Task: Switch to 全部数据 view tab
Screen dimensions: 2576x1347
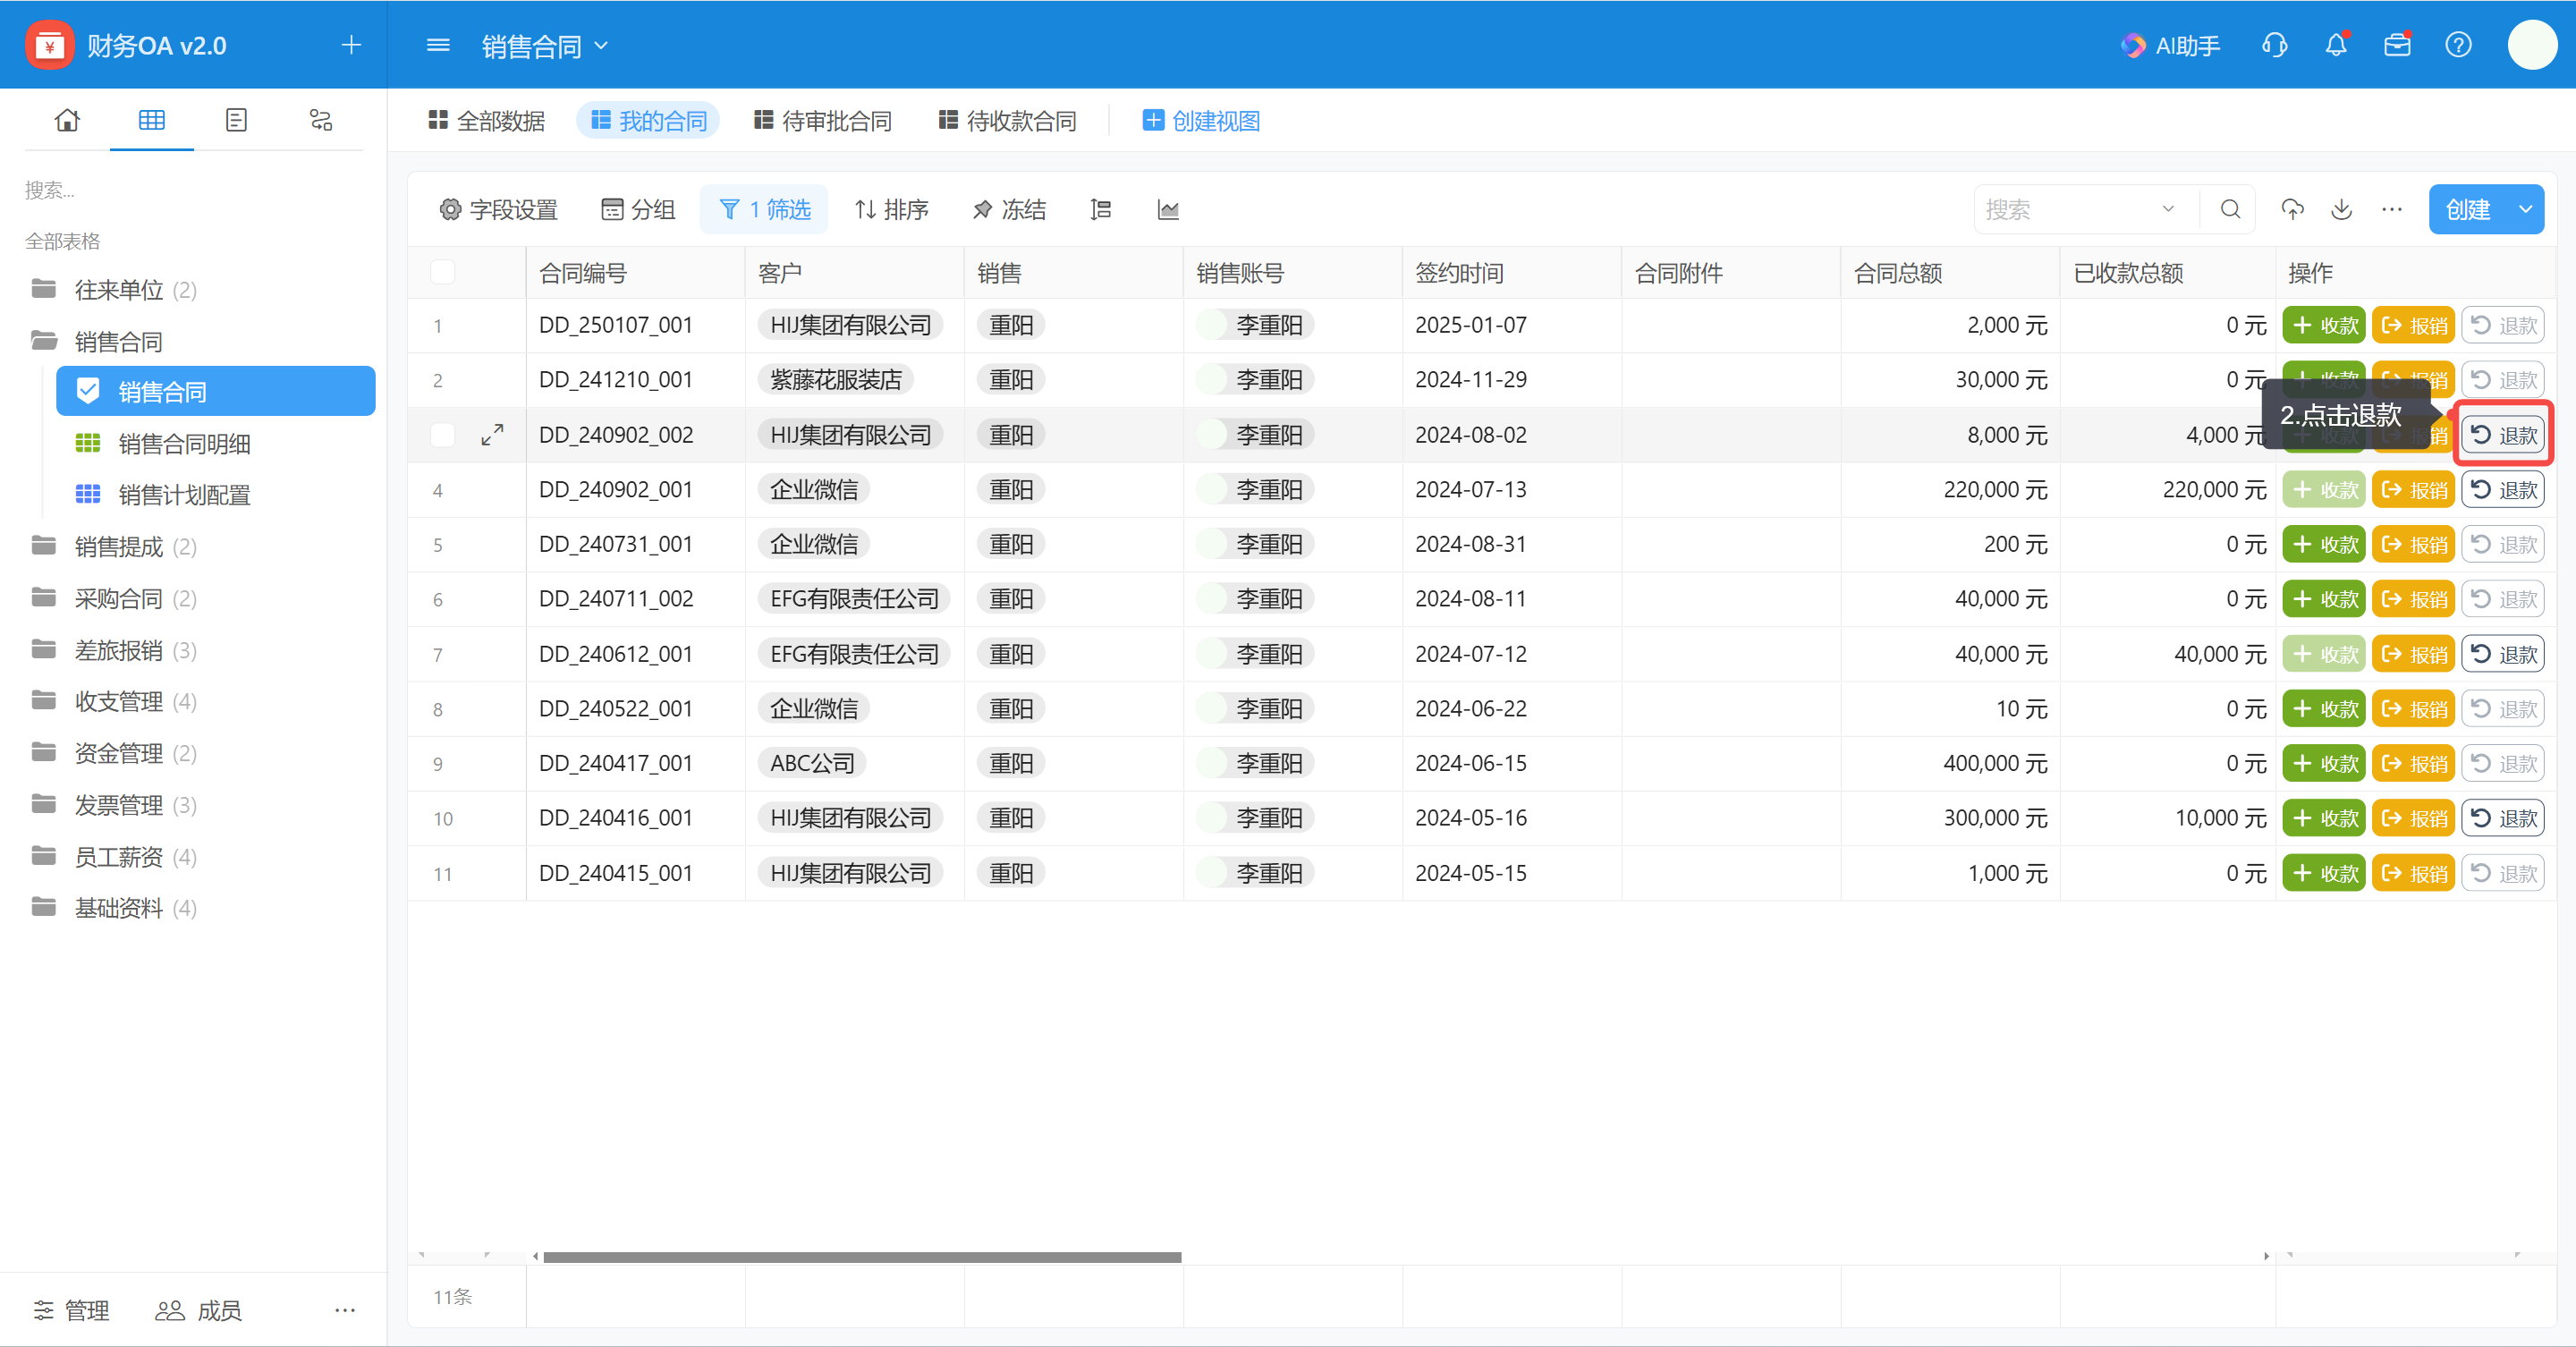Action: [x=487, y=121]
